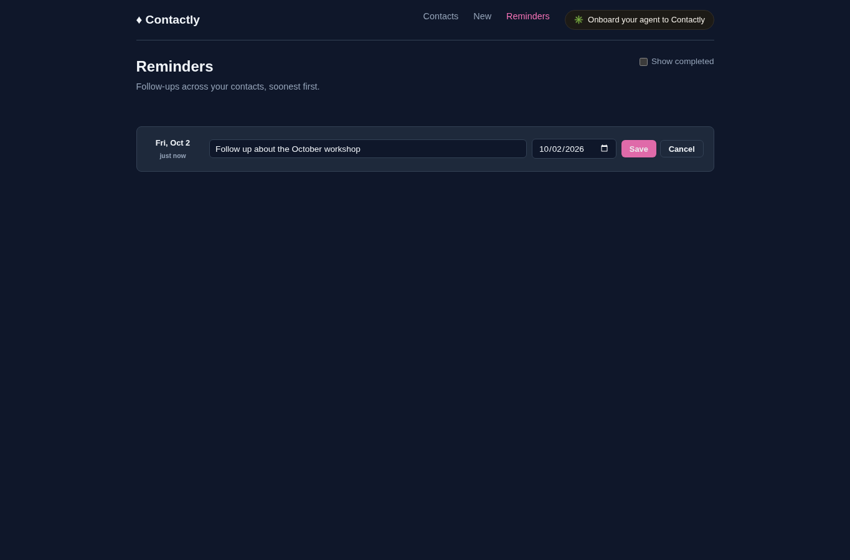Click the Follow-ups across your contacts subtitle
This screenshot has height=560, width=850.
click(228, 86)
